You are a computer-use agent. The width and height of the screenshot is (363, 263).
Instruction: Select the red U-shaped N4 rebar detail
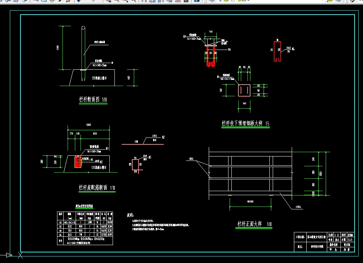[277, 51]
